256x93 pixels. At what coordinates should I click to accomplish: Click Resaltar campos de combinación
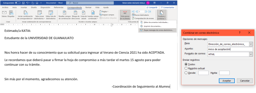pyautogui.click(x=65, y=15)
